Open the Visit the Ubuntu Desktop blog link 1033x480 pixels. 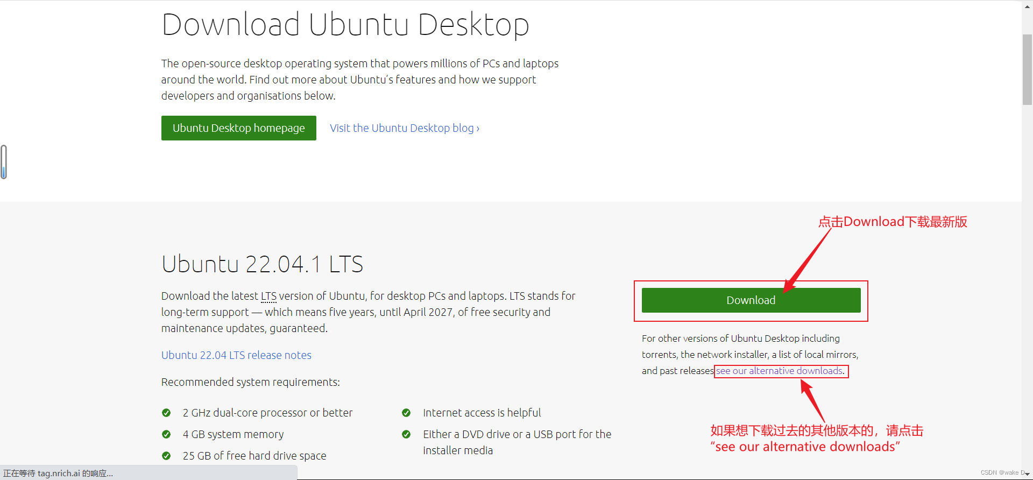405,128
